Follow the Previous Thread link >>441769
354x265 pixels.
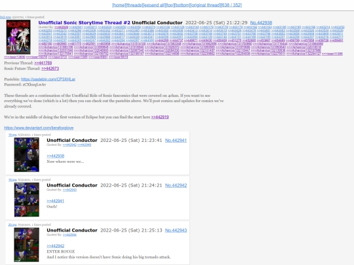pyautogui.click(x=43, y=63)
